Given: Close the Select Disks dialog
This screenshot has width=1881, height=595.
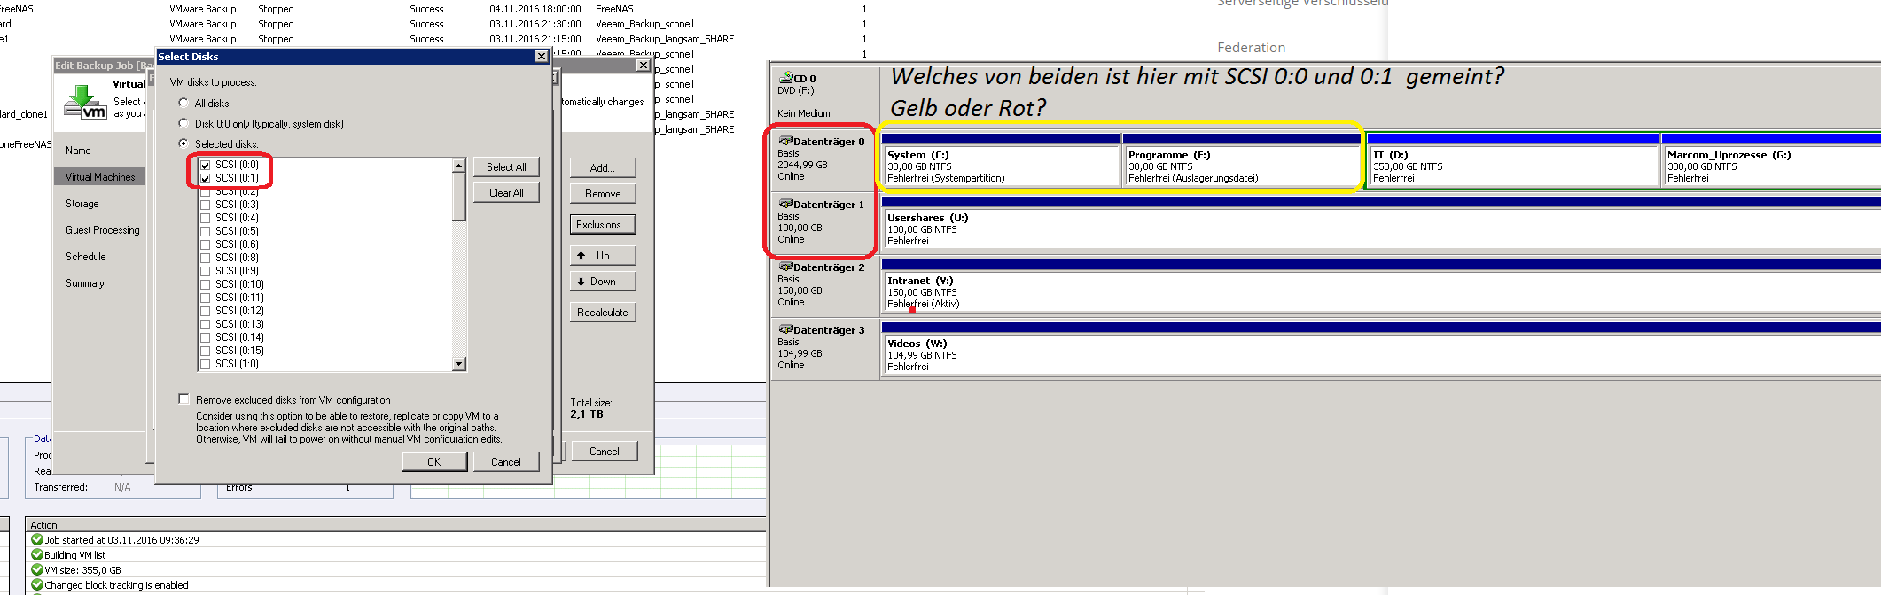Looking at the screenshot, I should (541, 57).
